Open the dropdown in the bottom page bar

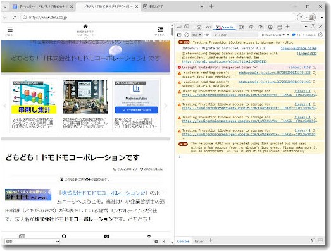coord(32,242)
